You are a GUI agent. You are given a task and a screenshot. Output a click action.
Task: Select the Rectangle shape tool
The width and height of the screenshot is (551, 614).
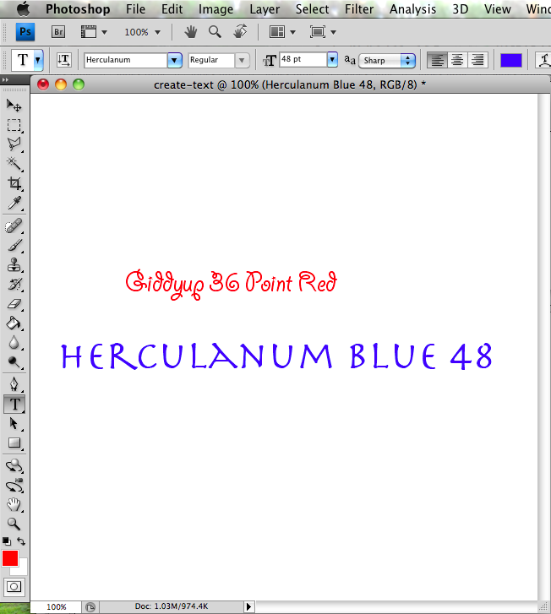14,443
